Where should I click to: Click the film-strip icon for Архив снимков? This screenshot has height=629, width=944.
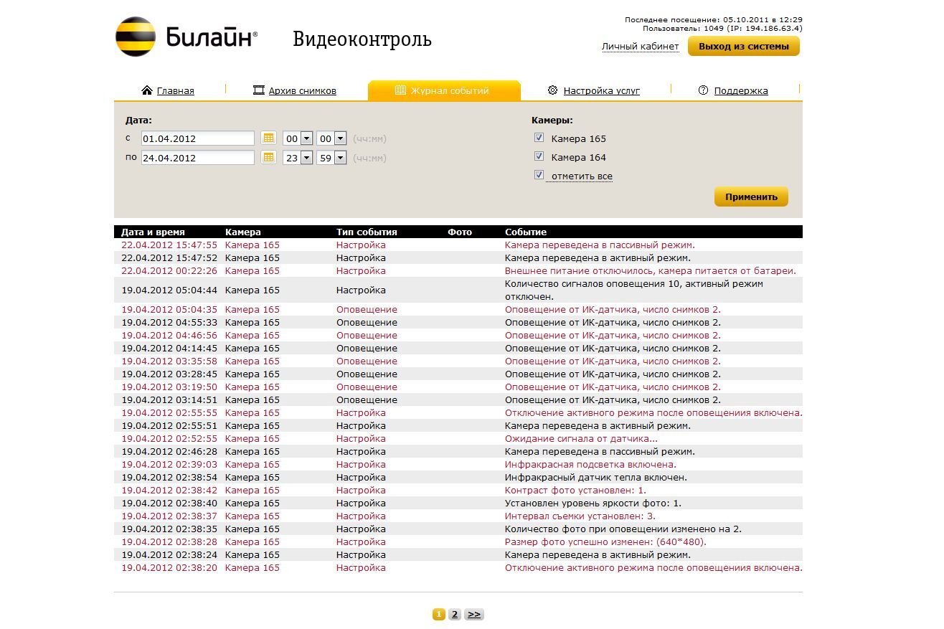[x=259, y=90]
